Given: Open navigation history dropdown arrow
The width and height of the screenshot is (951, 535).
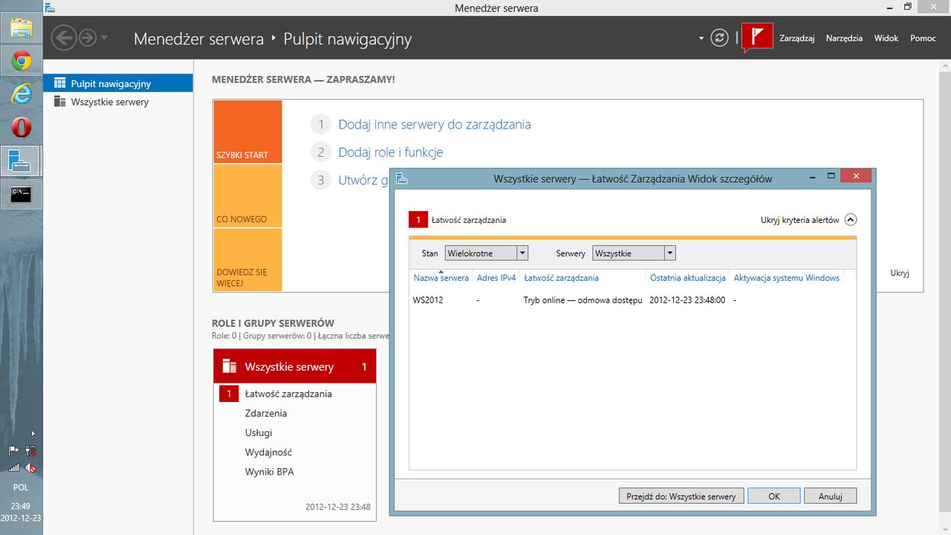Looking at the screenshot, I should (x=104, y=38).
